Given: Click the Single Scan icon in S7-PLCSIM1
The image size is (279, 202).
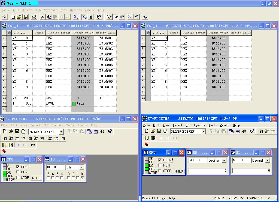Looking at the screenshot, I should tap(4, 145).
